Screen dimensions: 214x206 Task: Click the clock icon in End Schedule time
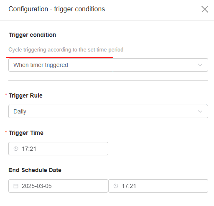point(116,186)
